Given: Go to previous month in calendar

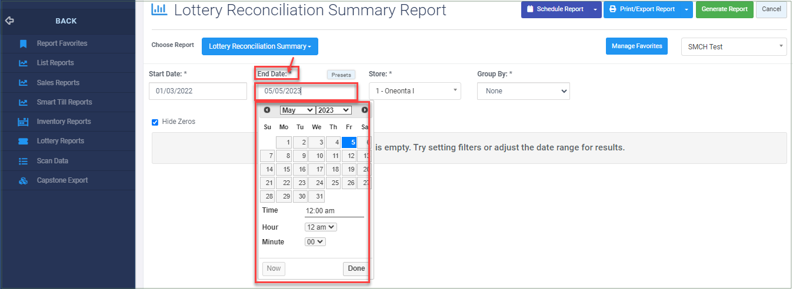Looking at the screenshot, I should (x=267, y=110).
